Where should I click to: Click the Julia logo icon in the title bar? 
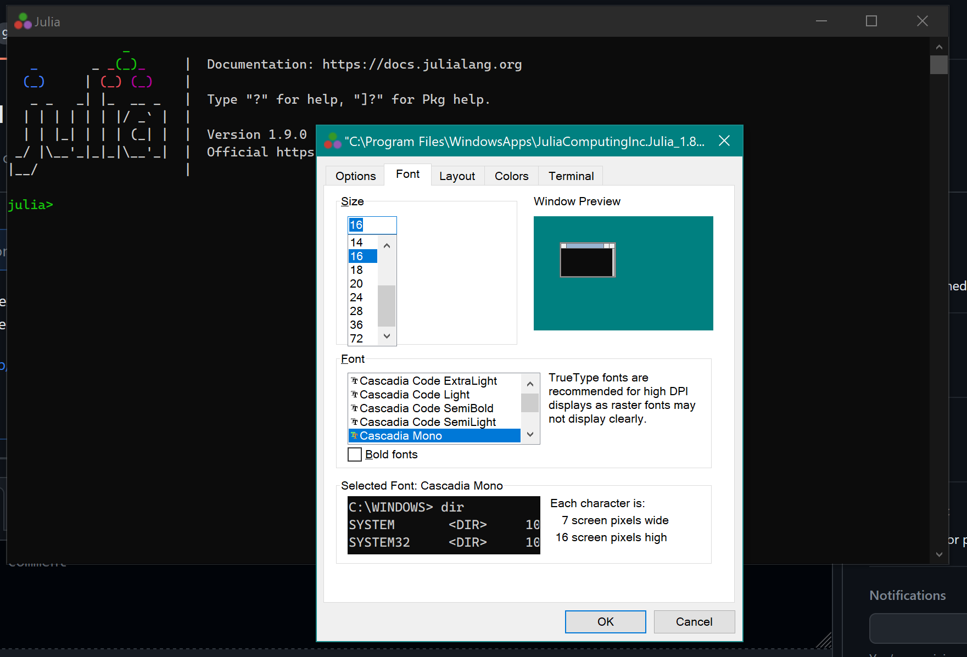click(x=22, y=21)
